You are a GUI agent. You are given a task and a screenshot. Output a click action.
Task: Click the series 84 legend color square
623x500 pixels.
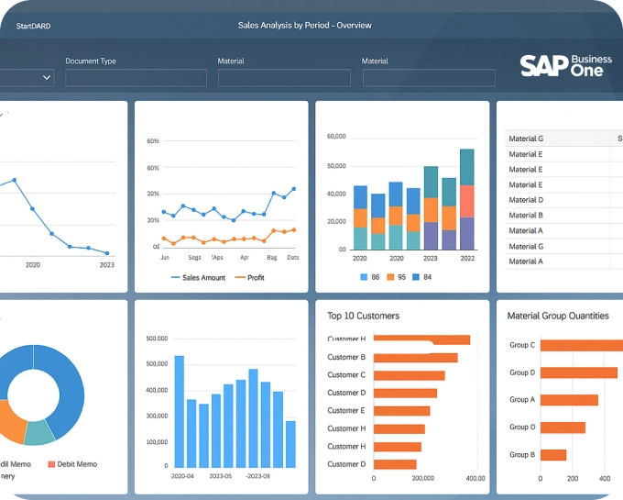tap(416, 276)
